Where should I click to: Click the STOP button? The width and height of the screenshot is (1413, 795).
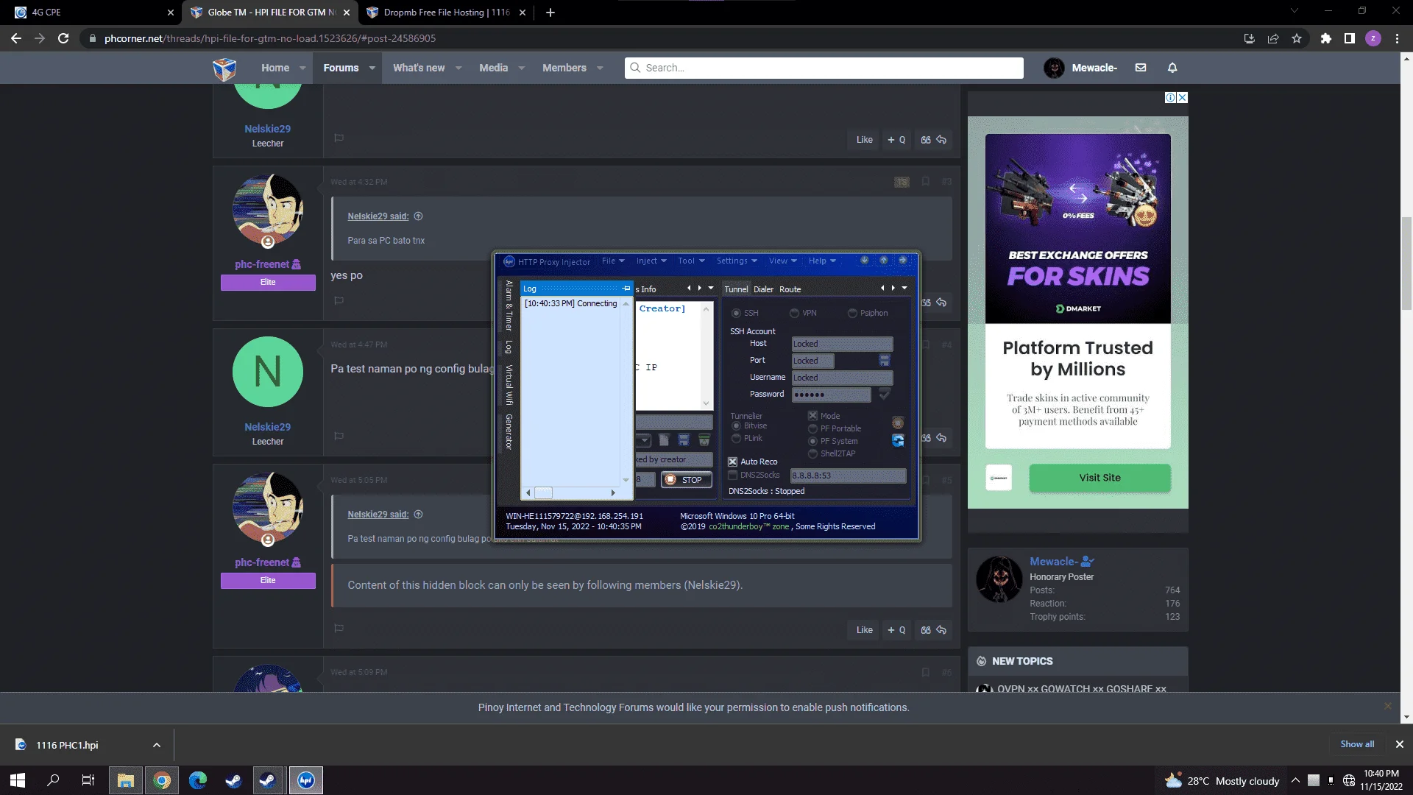point(686,480)
